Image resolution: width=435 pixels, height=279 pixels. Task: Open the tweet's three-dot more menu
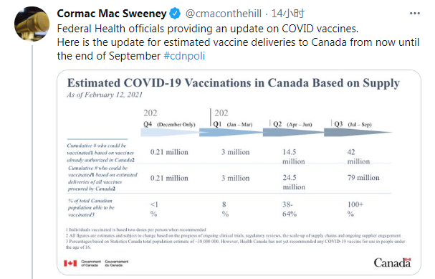click(415, 14)
